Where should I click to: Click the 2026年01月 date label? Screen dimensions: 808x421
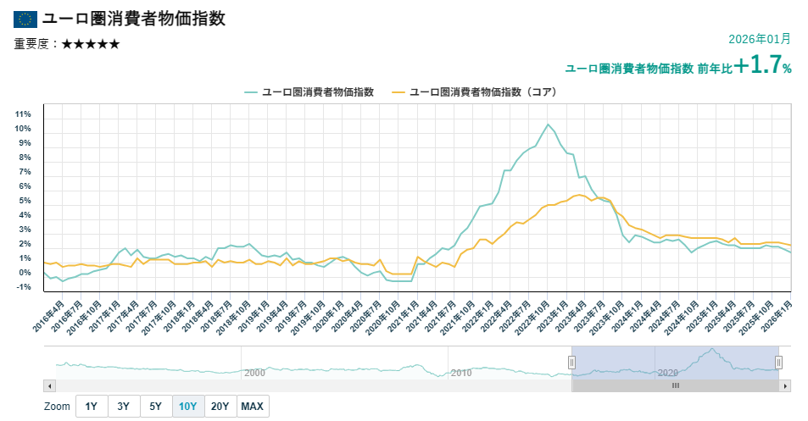point(760,39)
